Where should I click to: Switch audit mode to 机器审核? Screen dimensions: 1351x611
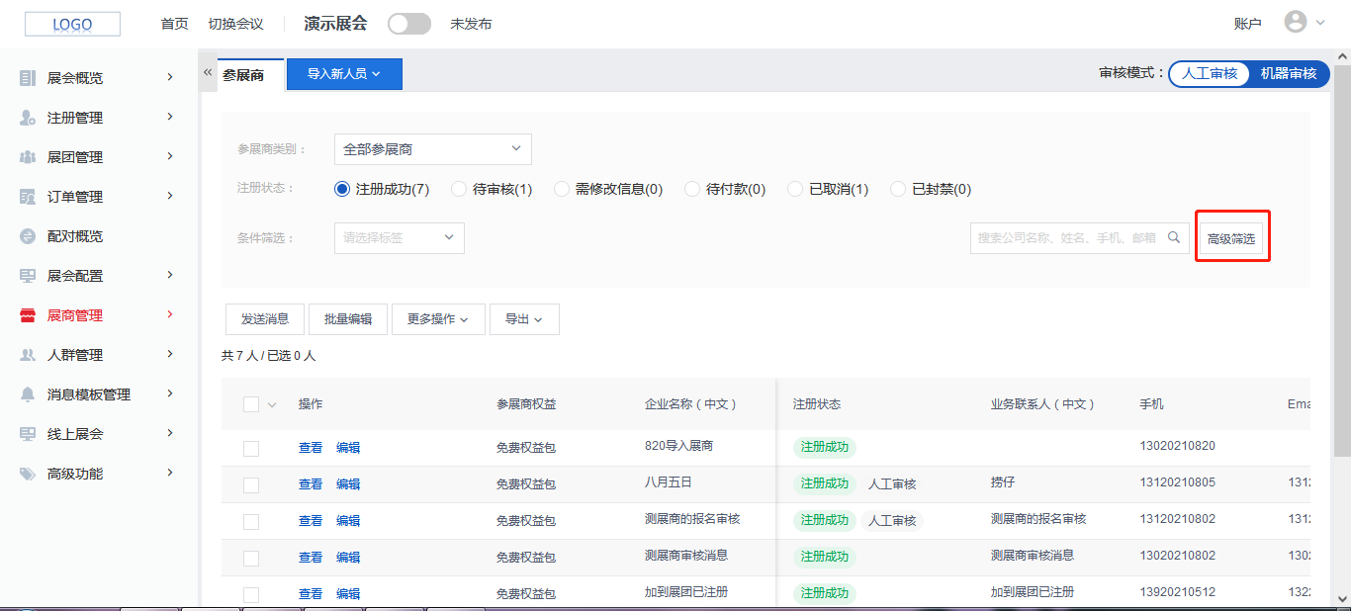(x=1288, y=74)
